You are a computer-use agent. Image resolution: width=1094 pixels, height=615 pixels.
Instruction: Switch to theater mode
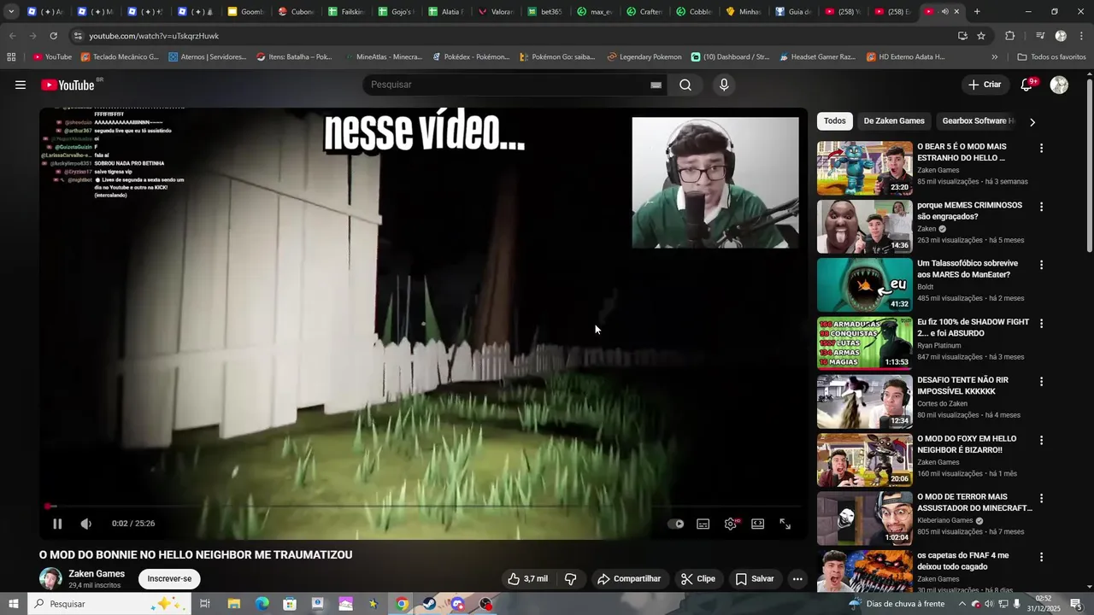coord(757,524)
